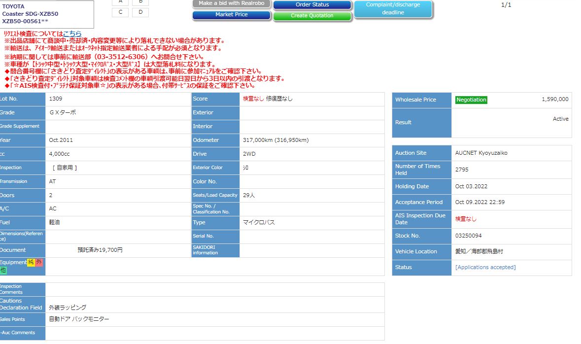This screenshot has width=581, height=344.
Task: Open the Order Status page
Action: [x=312, y=5]
